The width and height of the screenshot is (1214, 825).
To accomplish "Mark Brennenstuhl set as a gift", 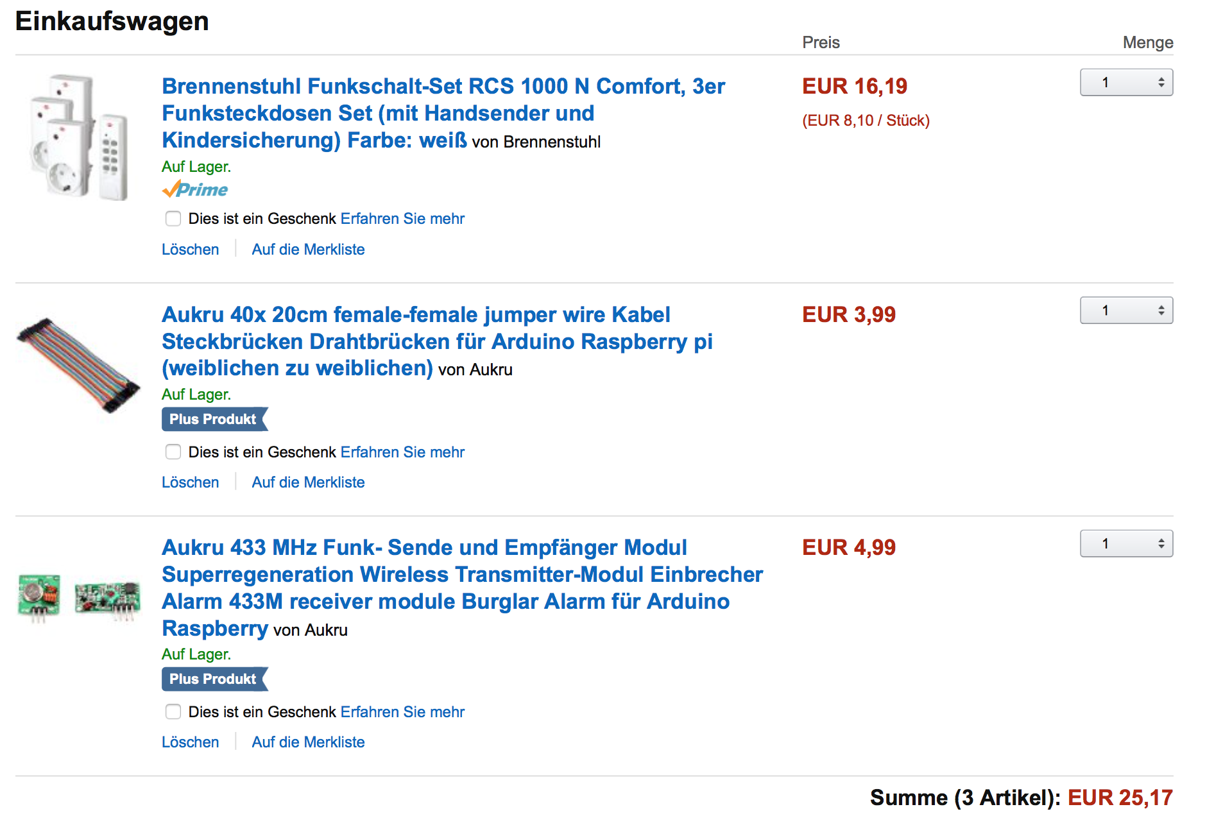I will point(173,219).
